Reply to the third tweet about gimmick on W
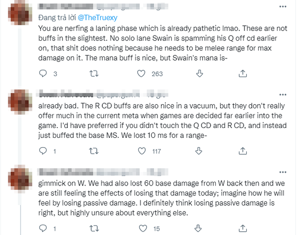 click(43, 228)
